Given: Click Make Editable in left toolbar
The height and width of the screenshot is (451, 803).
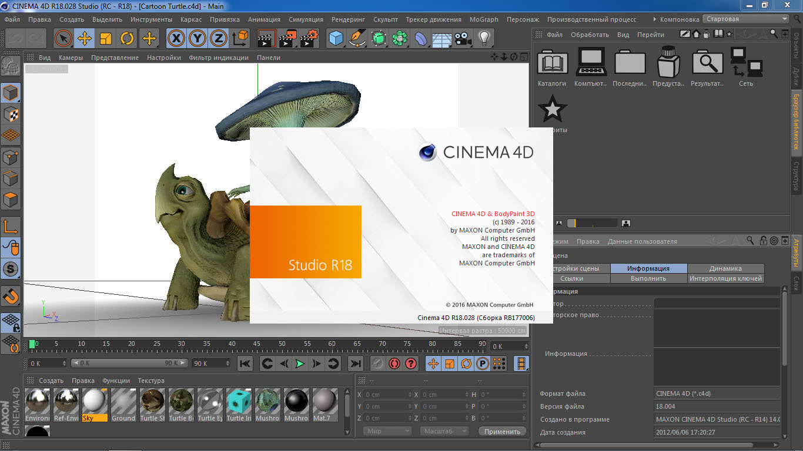Looking at the screenshot, I should tap(11, 66).
